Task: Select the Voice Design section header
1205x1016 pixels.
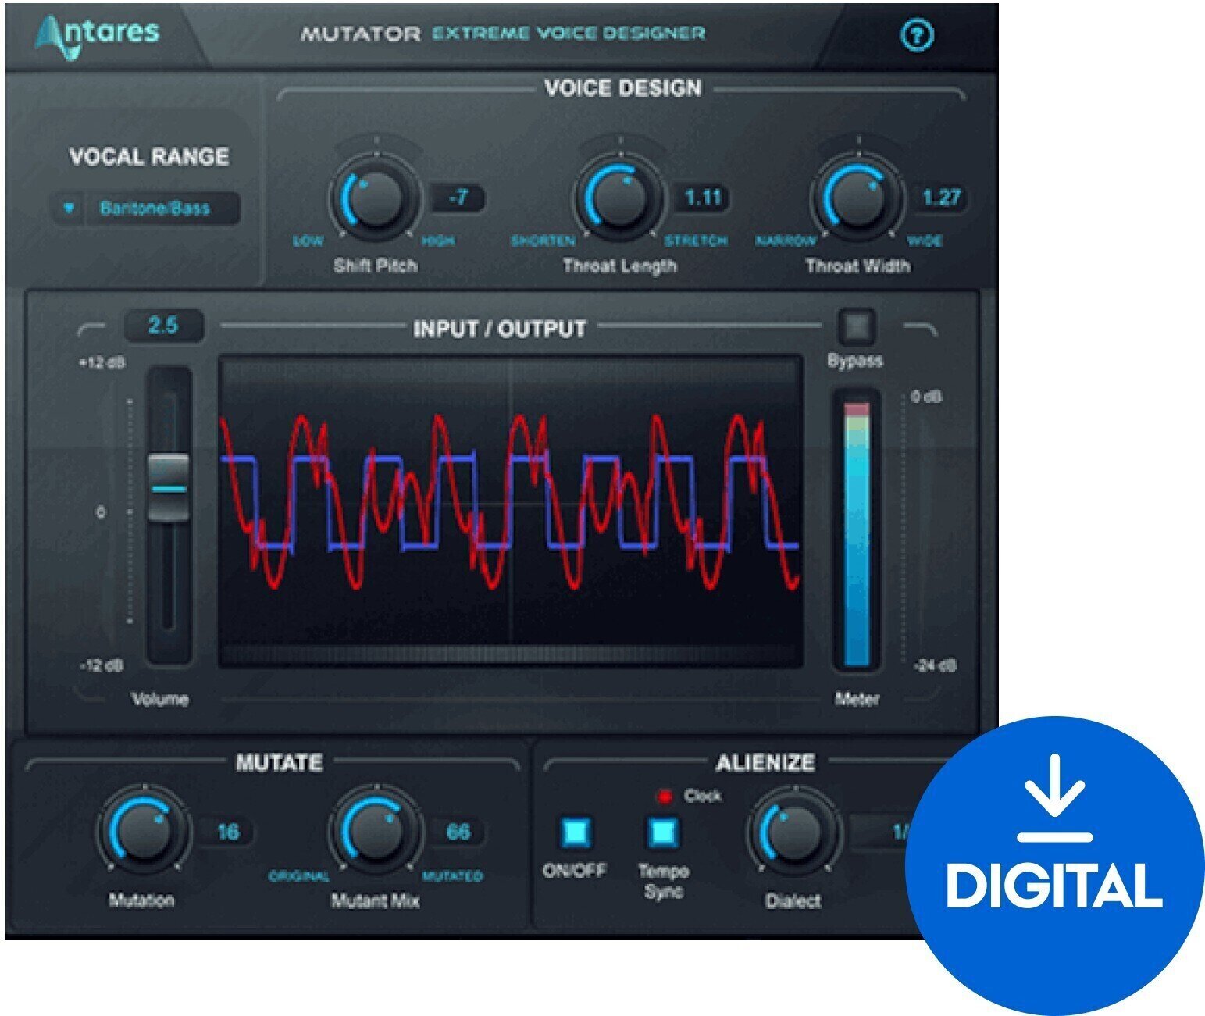Action: (621, 87)
